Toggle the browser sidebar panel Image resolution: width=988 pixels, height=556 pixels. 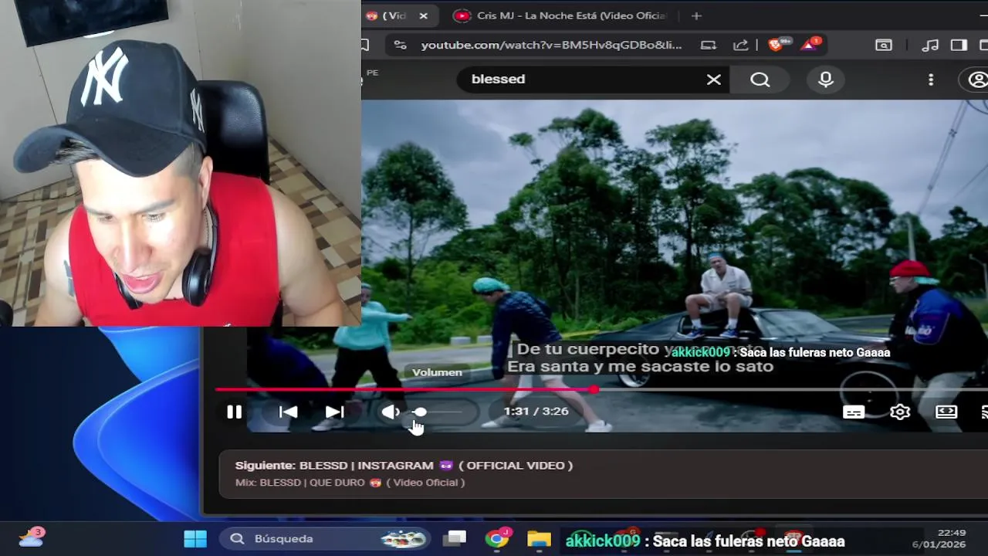959,45
